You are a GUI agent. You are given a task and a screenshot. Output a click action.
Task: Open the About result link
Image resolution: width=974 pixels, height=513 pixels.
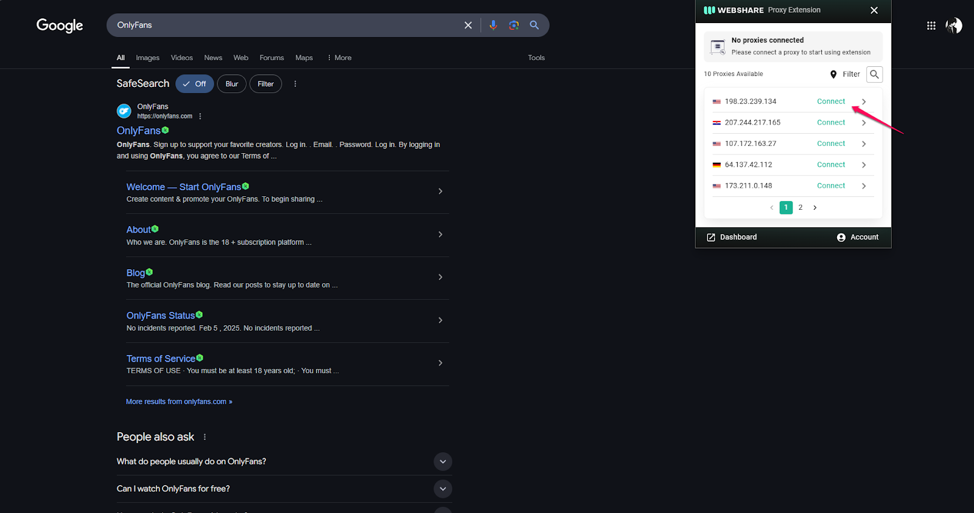click(138, 230)
